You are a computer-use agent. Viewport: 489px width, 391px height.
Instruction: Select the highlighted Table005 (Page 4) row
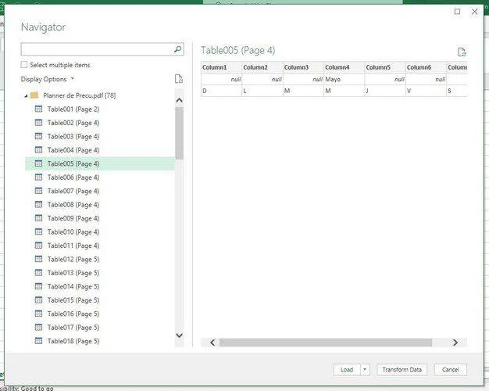coord(100,163)
